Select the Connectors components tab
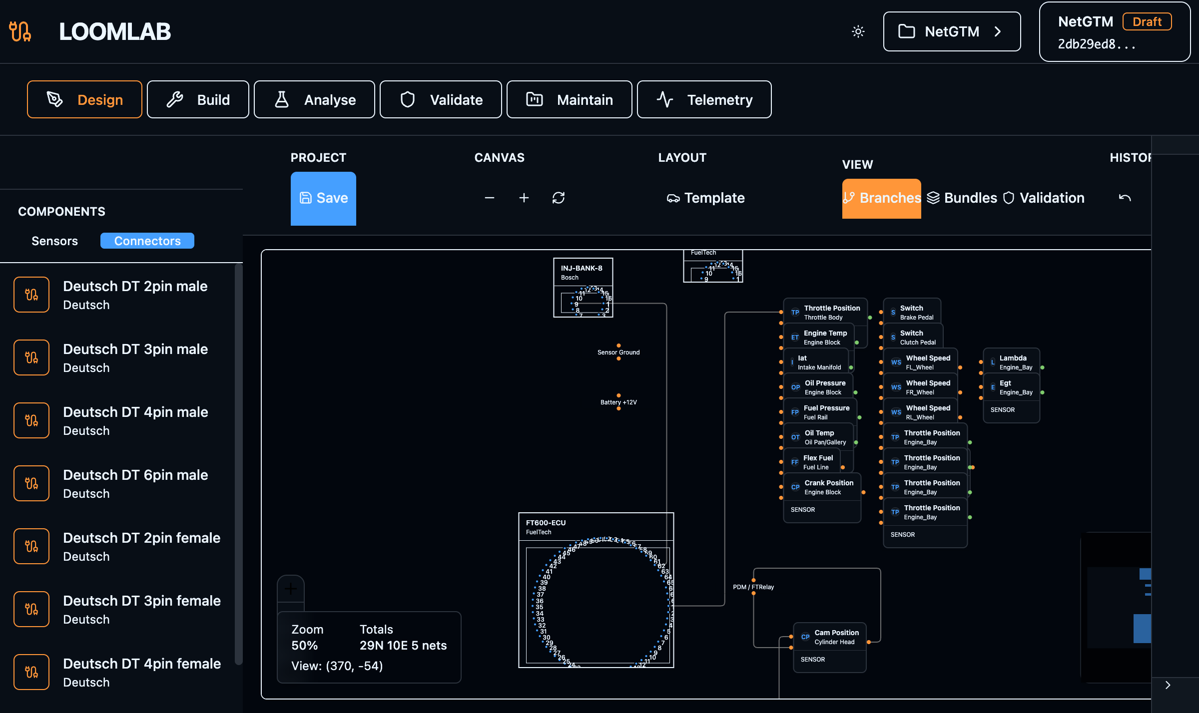 [147, 241]
